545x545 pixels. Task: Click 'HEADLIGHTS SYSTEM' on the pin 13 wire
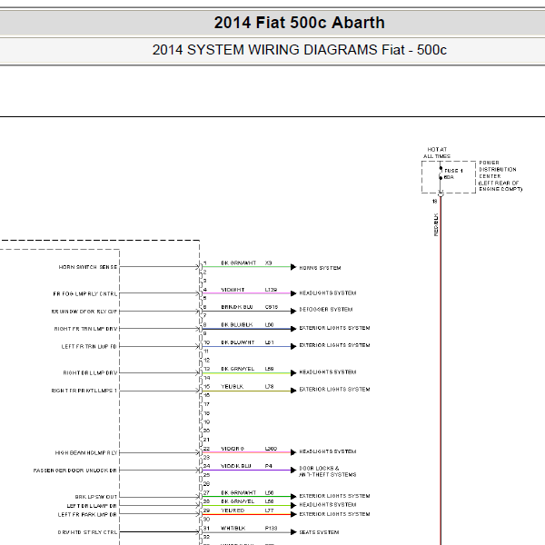tap(328, 372)
